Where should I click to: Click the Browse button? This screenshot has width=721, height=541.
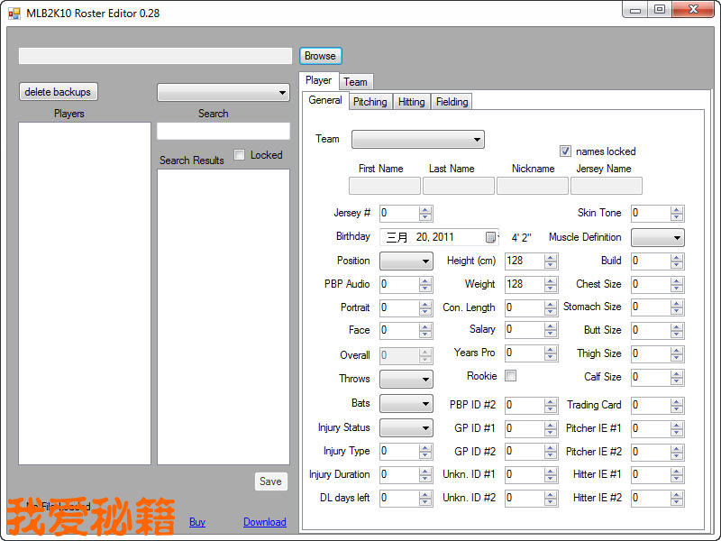click(320, 56)
